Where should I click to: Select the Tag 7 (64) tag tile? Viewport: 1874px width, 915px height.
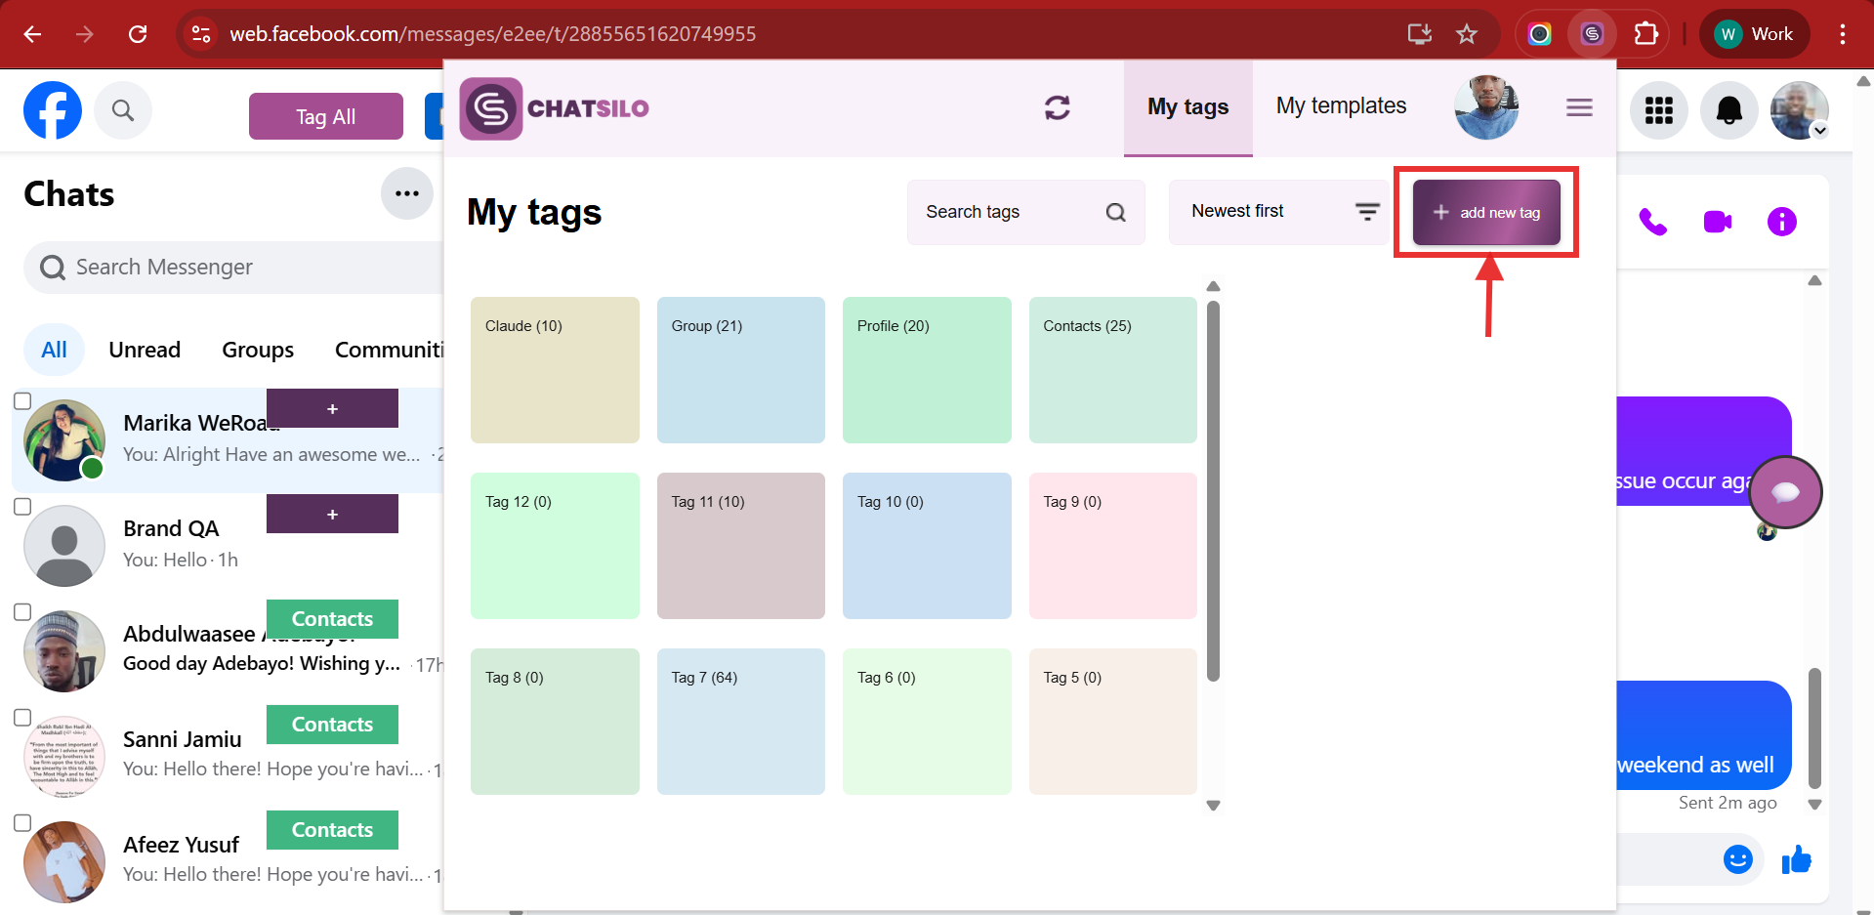pyautogui.click(x=740, y=722)
